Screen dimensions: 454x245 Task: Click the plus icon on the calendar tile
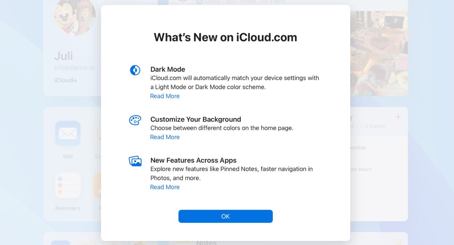pos(398,117)
